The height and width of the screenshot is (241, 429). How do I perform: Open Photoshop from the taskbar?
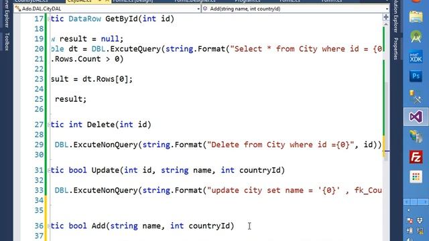[416, 76]
